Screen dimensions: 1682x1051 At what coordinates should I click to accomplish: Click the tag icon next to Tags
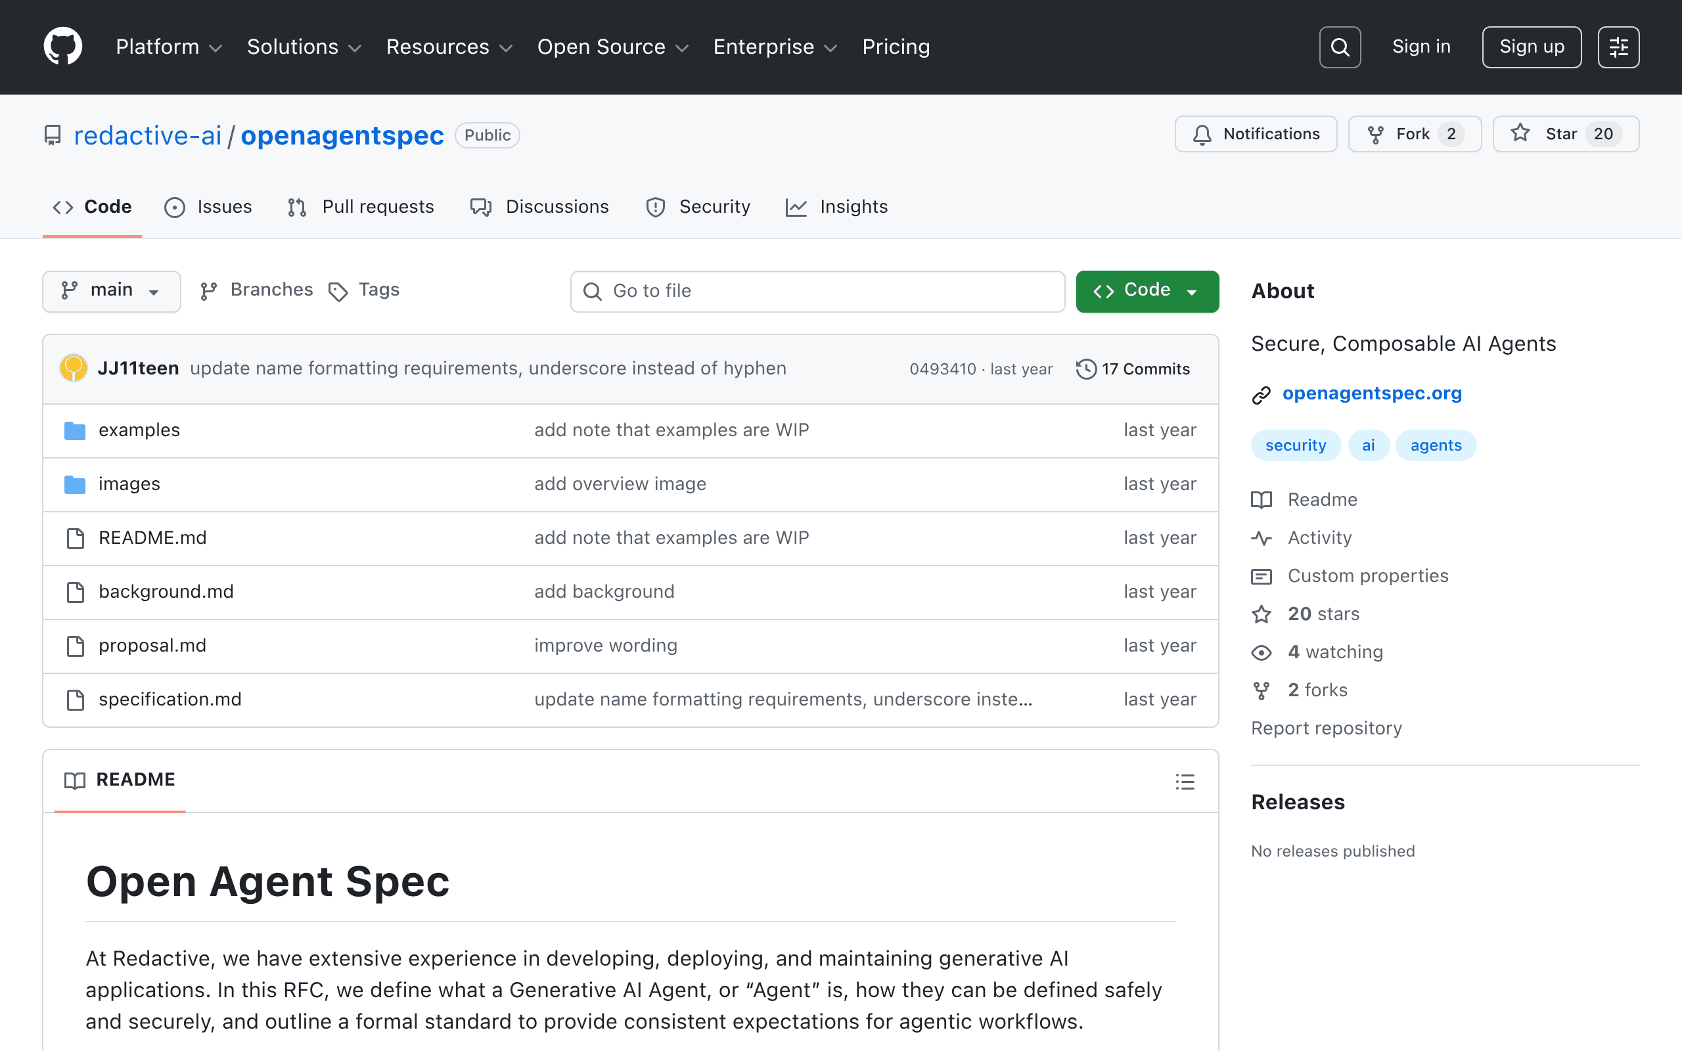(x=338, y=291)
